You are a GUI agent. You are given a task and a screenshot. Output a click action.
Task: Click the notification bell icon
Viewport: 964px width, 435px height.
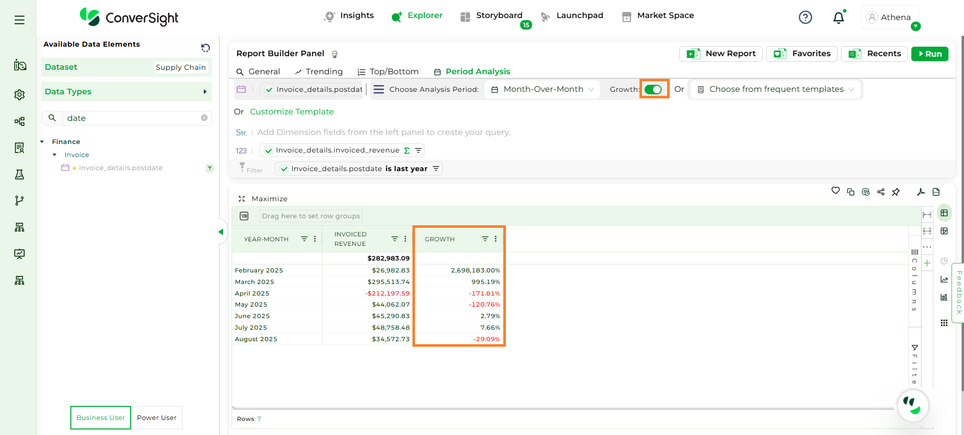pyautogui.click(x=838, y=18)
